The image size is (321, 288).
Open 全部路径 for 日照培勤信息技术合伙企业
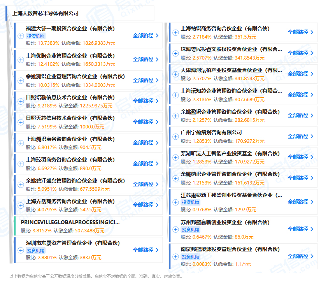[x=146, y=101]
